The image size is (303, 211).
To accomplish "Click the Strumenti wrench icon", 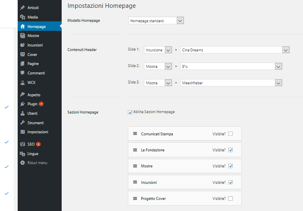I will click(x=23, y=123).
